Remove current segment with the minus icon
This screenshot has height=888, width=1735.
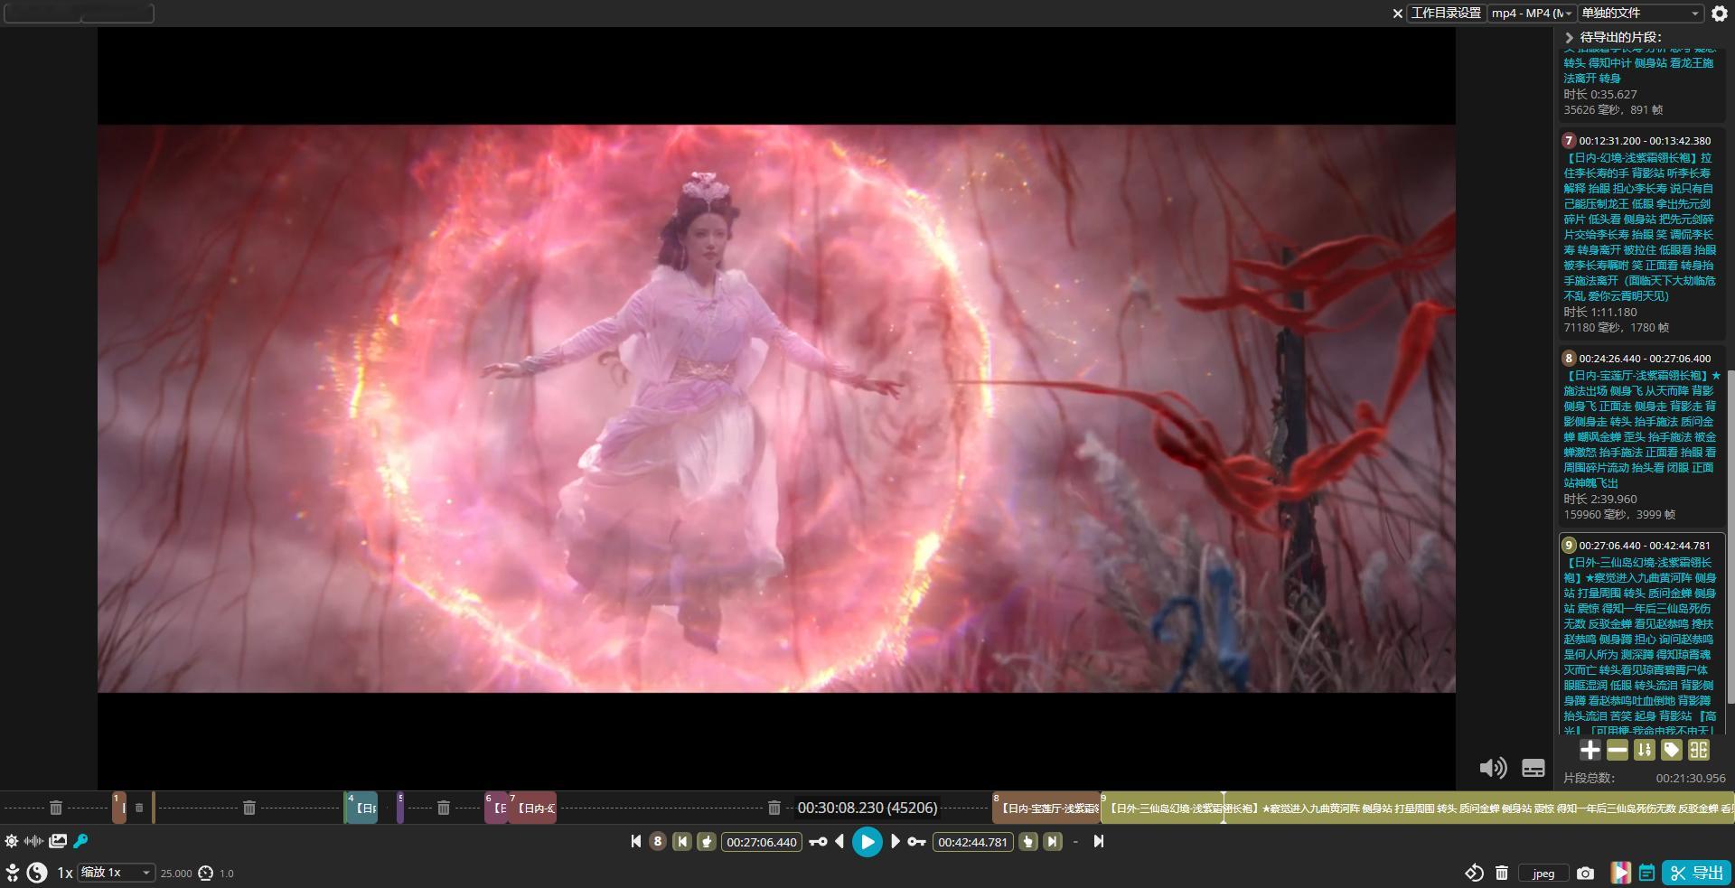coord(1618,750)
